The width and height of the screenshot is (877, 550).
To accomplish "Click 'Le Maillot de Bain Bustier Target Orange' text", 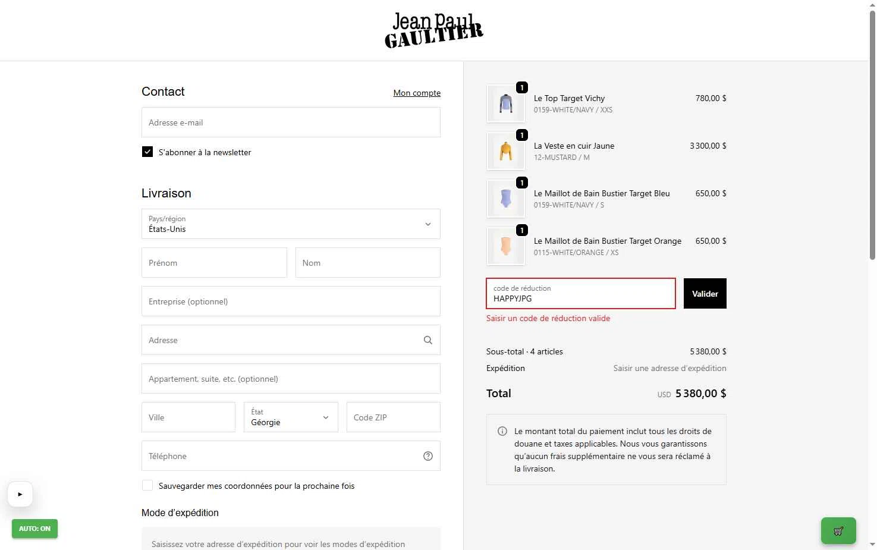I will click(608, 241).
